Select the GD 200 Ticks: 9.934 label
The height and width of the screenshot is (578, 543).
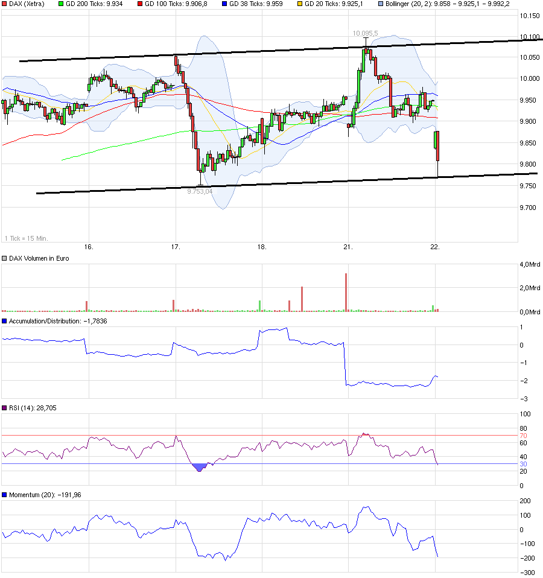coord(94,4)
